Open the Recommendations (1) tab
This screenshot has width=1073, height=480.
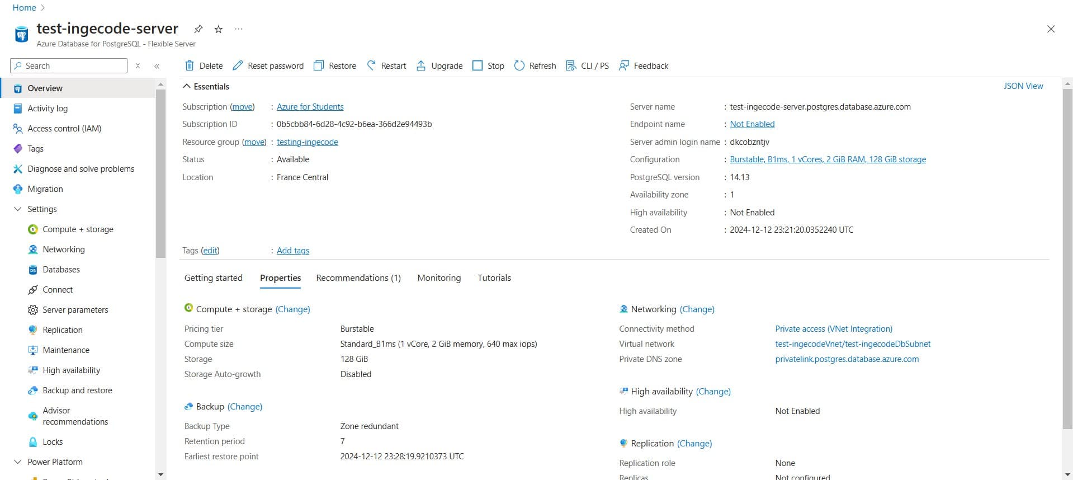pos(358,278)
